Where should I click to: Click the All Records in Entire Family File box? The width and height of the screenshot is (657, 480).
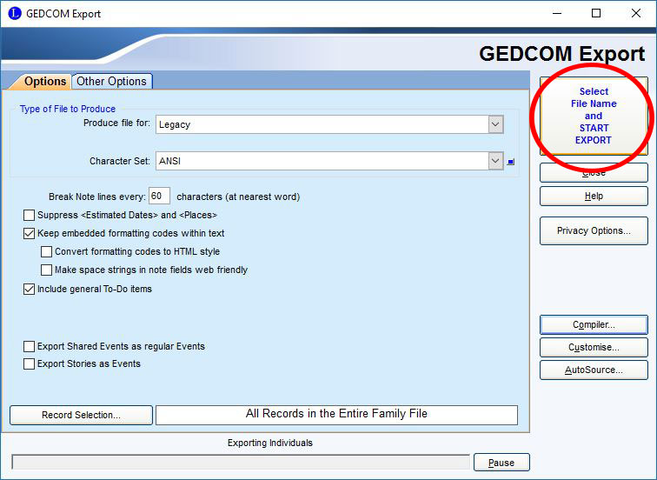pyautogui.click(x=336, y=415)
